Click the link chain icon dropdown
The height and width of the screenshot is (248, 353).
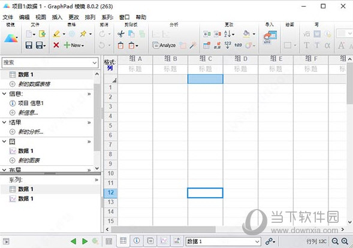[270, 241]
